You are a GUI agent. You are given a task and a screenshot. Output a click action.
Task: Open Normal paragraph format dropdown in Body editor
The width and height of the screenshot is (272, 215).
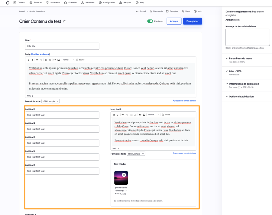click(68, 60)
